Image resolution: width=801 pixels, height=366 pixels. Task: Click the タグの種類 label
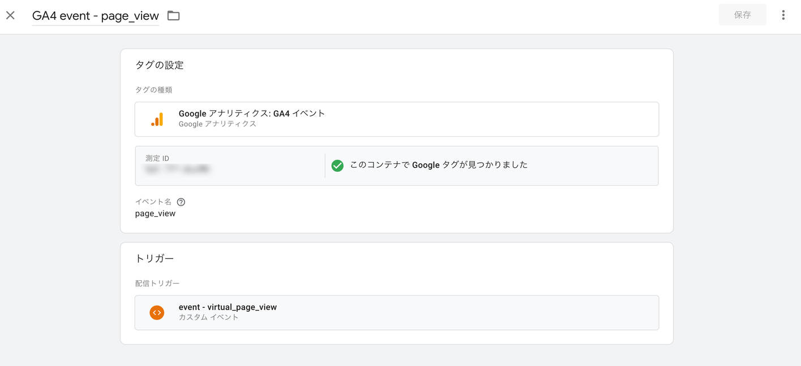[x=153, y=90]
